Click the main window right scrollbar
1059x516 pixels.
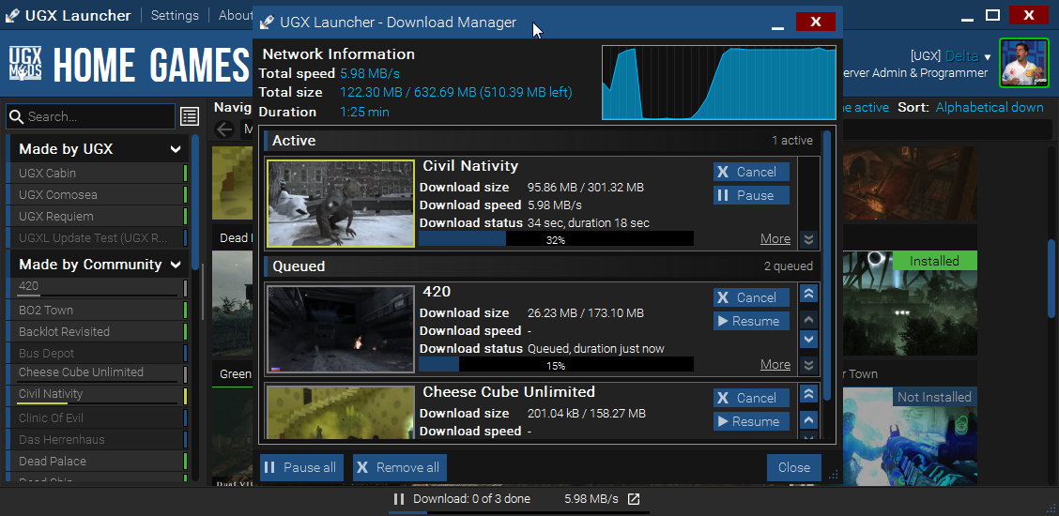pos(1051,278)
